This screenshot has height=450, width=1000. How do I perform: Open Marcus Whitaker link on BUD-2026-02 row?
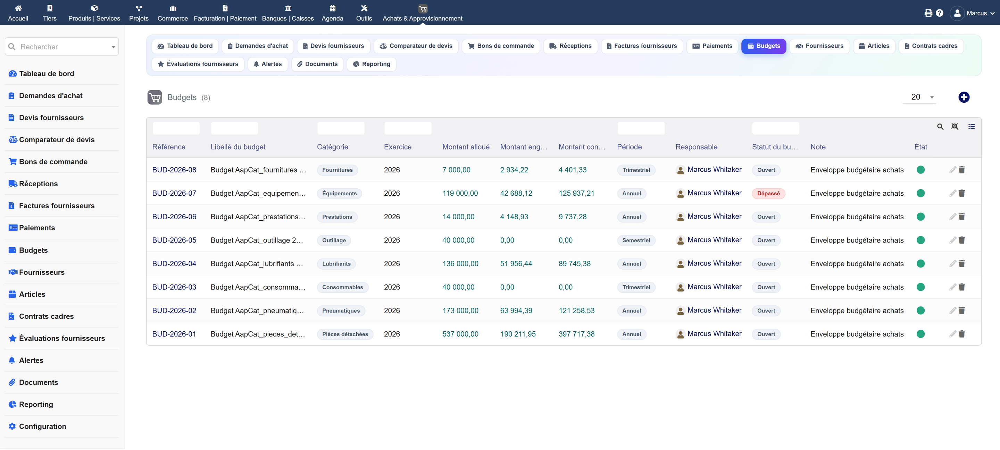click(714, 310)
